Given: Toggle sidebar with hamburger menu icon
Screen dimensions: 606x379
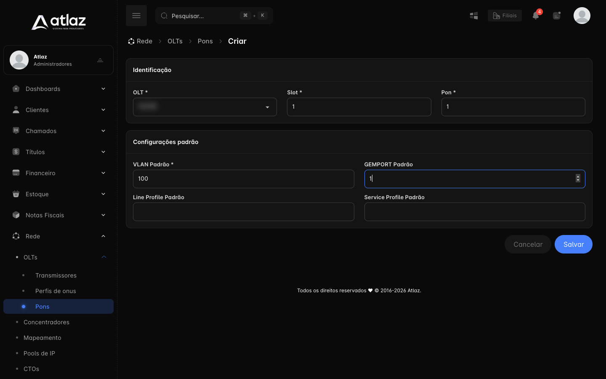Looking at the screenshot, I should click(136, 16).
